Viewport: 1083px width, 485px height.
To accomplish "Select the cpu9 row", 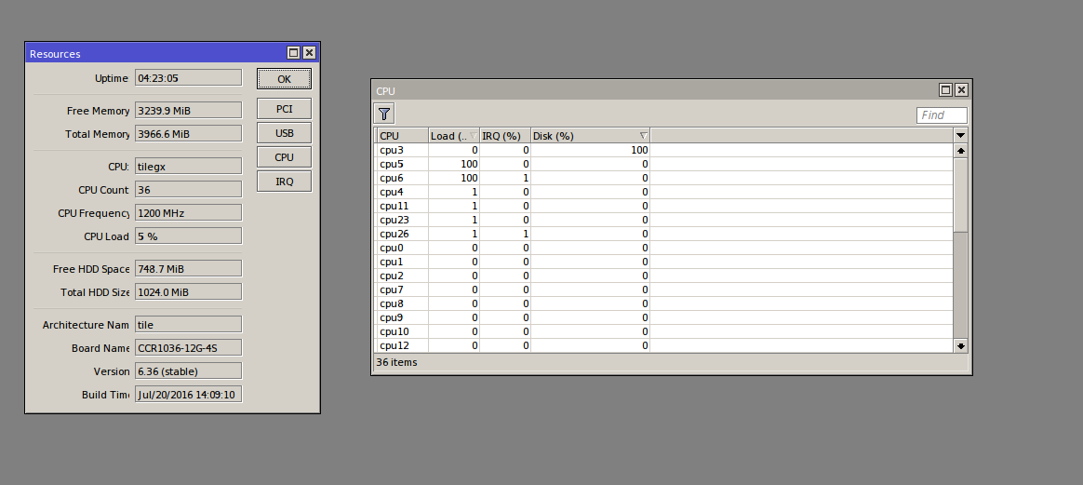I will coord(664,317).
